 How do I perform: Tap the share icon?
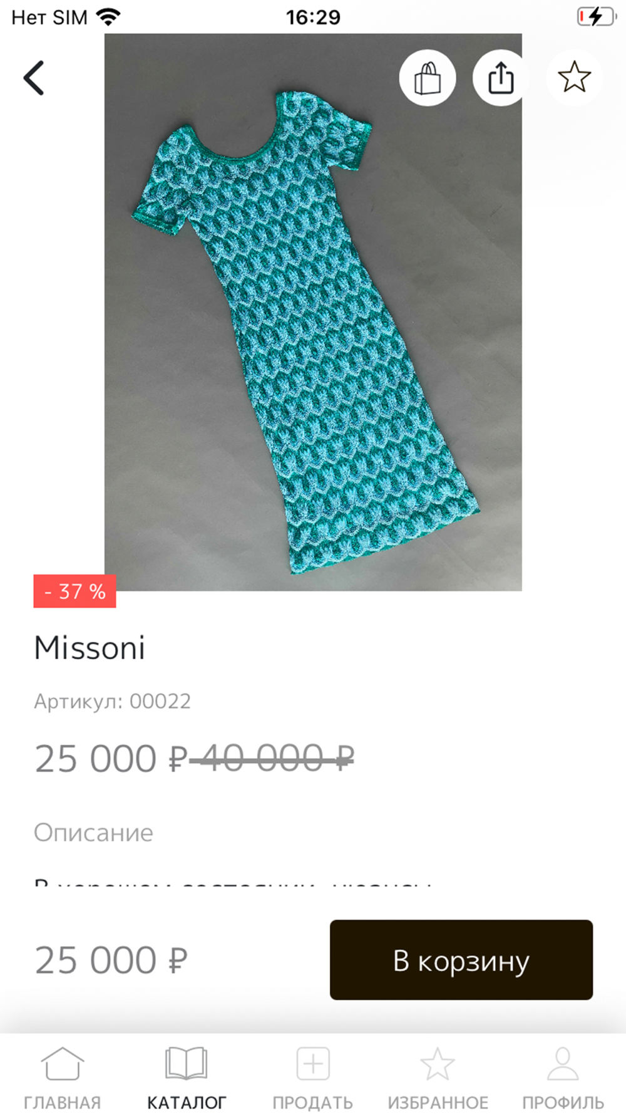pyautogui.click(x=501, y=78)
